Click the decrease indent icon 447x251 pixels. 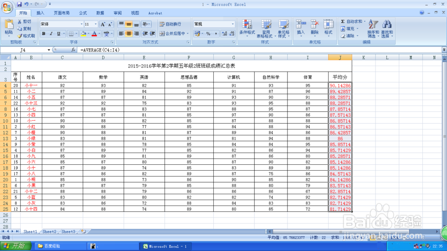click(x=145, y=33)
